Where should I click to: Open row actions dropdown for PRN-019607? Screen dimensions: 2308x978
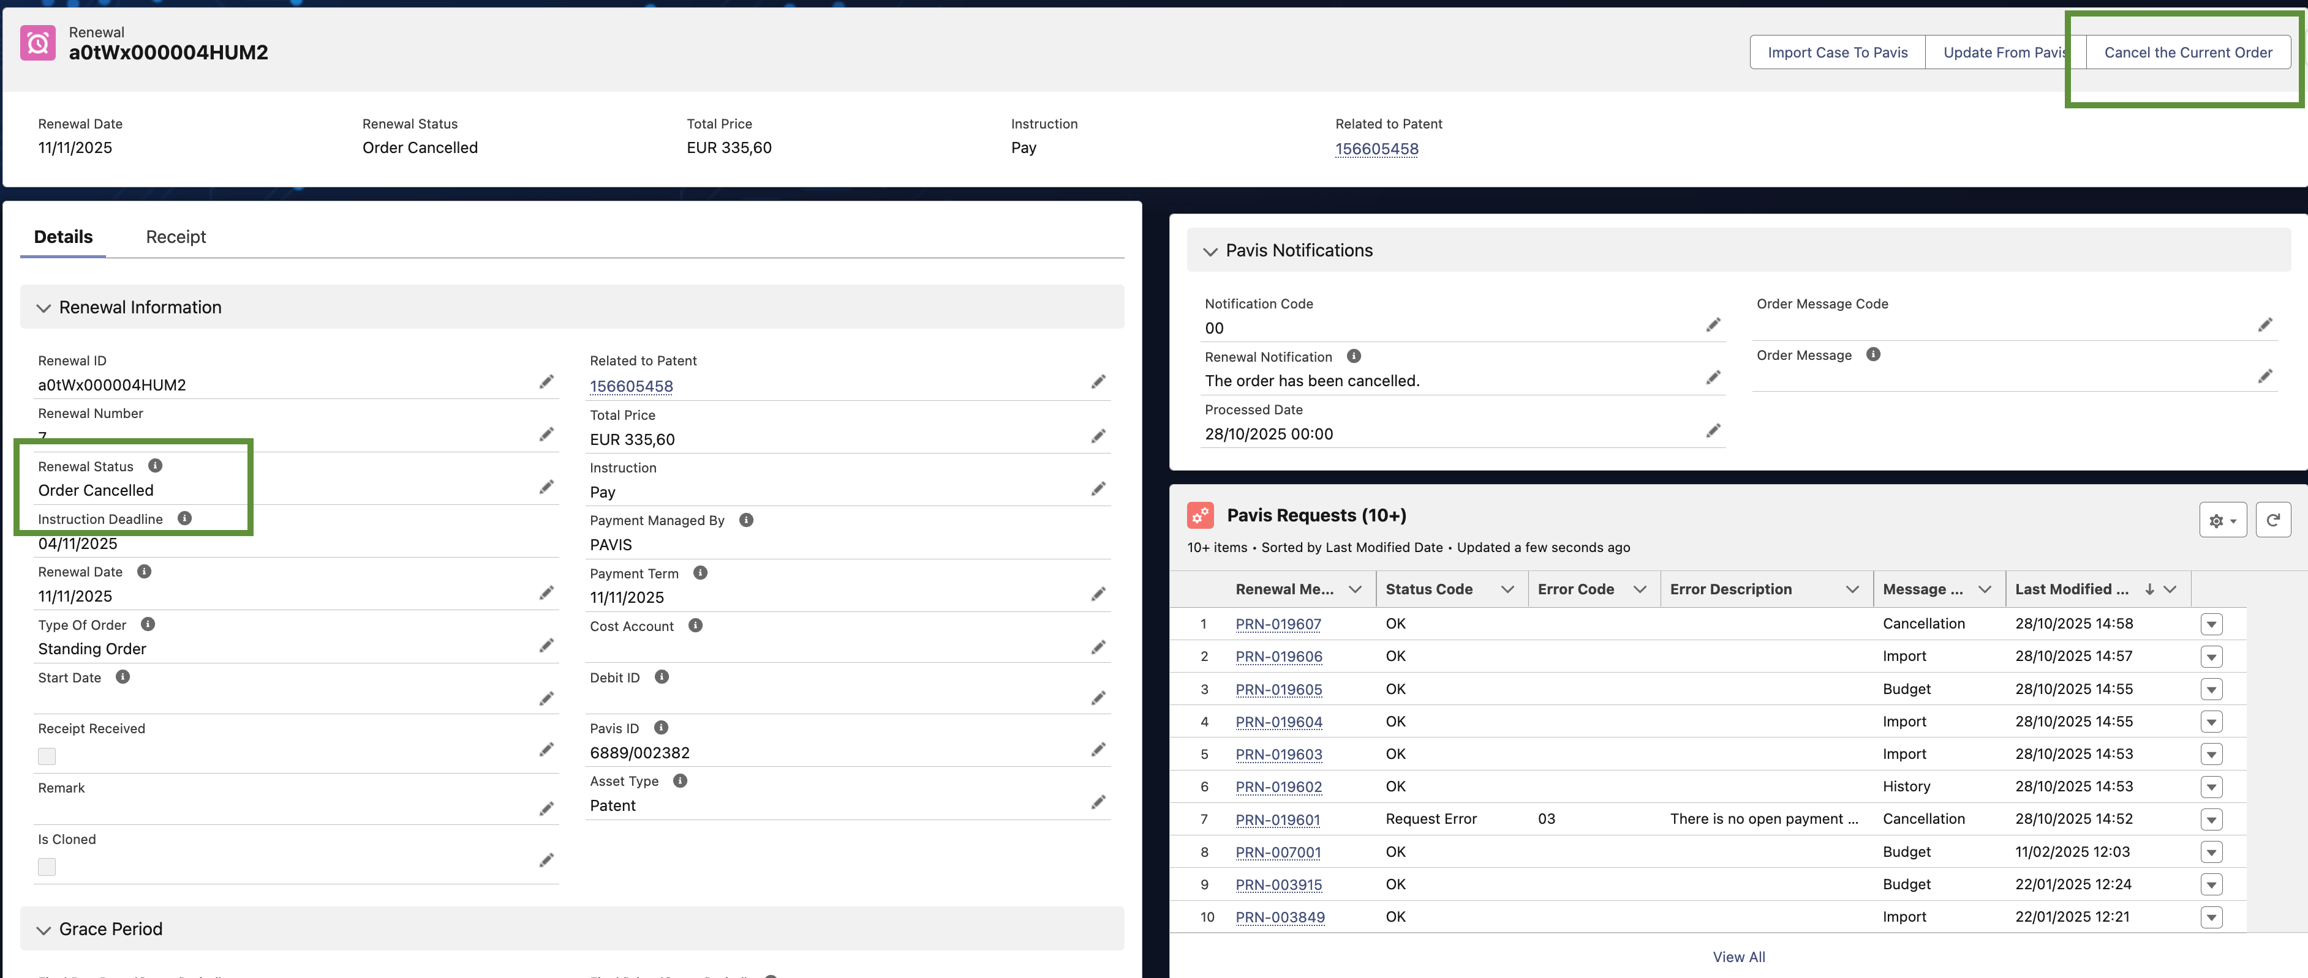click(2211, 624)
